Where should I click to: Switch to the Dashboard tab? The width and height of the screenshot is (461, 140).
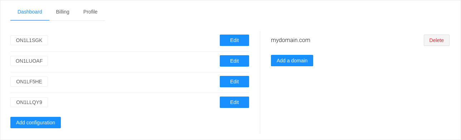(30, 12)
